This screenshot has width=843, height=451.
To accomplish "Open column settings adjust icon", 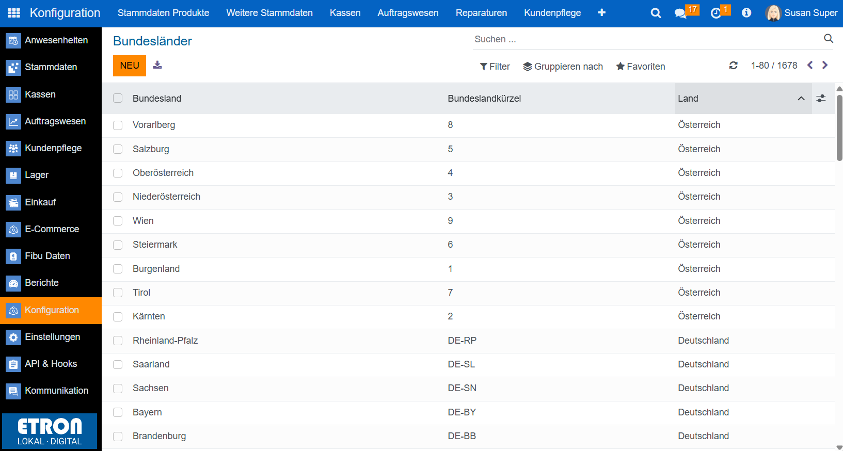I will click(821, 98).
